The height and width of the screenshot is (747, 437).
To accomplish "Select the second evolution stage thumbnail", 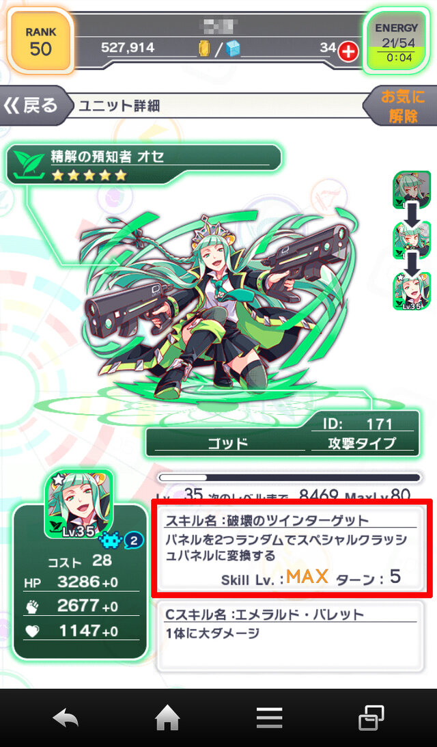I will pos(411,241).
